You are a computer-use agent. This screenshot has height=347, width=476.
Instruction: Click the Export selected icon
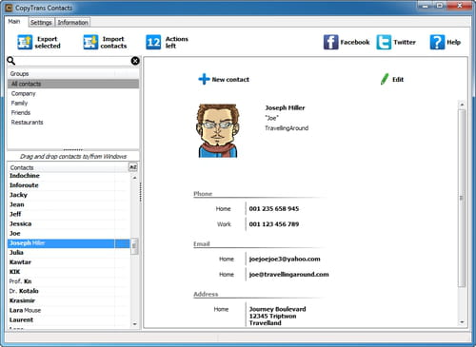(25, 42)
